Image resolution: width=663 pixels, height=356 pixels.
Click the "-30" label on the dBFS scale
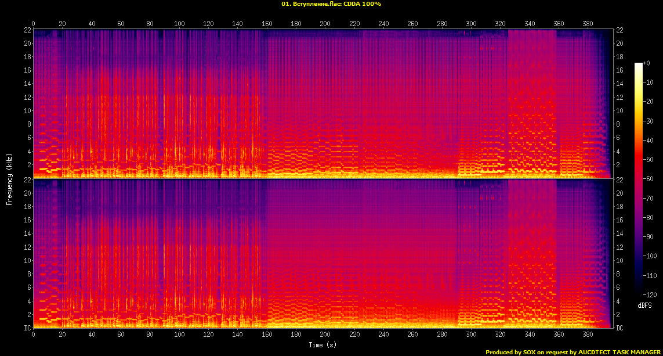(x=648, y=121)
